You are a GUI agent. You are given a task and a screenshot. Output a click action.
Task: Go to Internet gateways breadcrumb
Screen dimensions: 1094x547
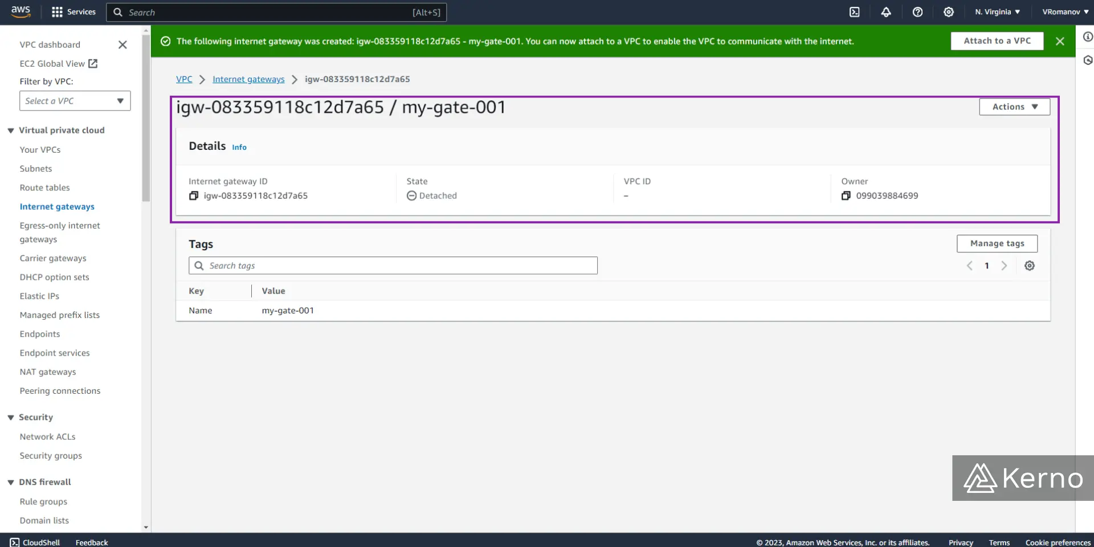(248, 79)
